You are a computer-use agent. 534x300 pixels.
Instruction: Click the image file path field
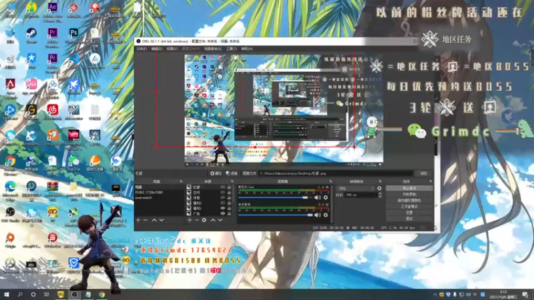tap(336, 173)
